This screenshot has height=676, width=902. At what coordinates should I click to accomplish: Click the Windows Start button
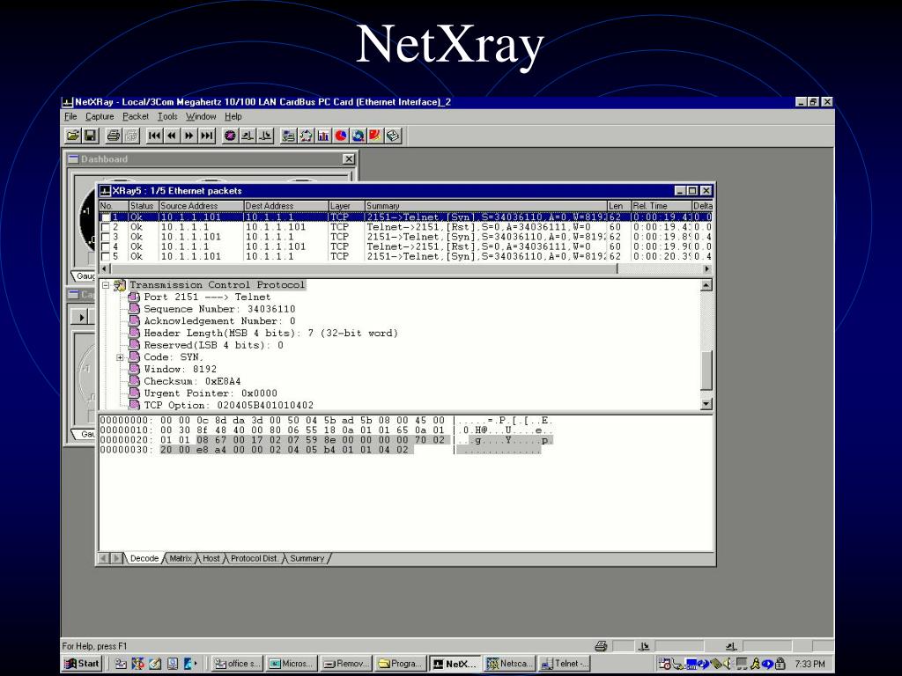click(x=82, y=664)
